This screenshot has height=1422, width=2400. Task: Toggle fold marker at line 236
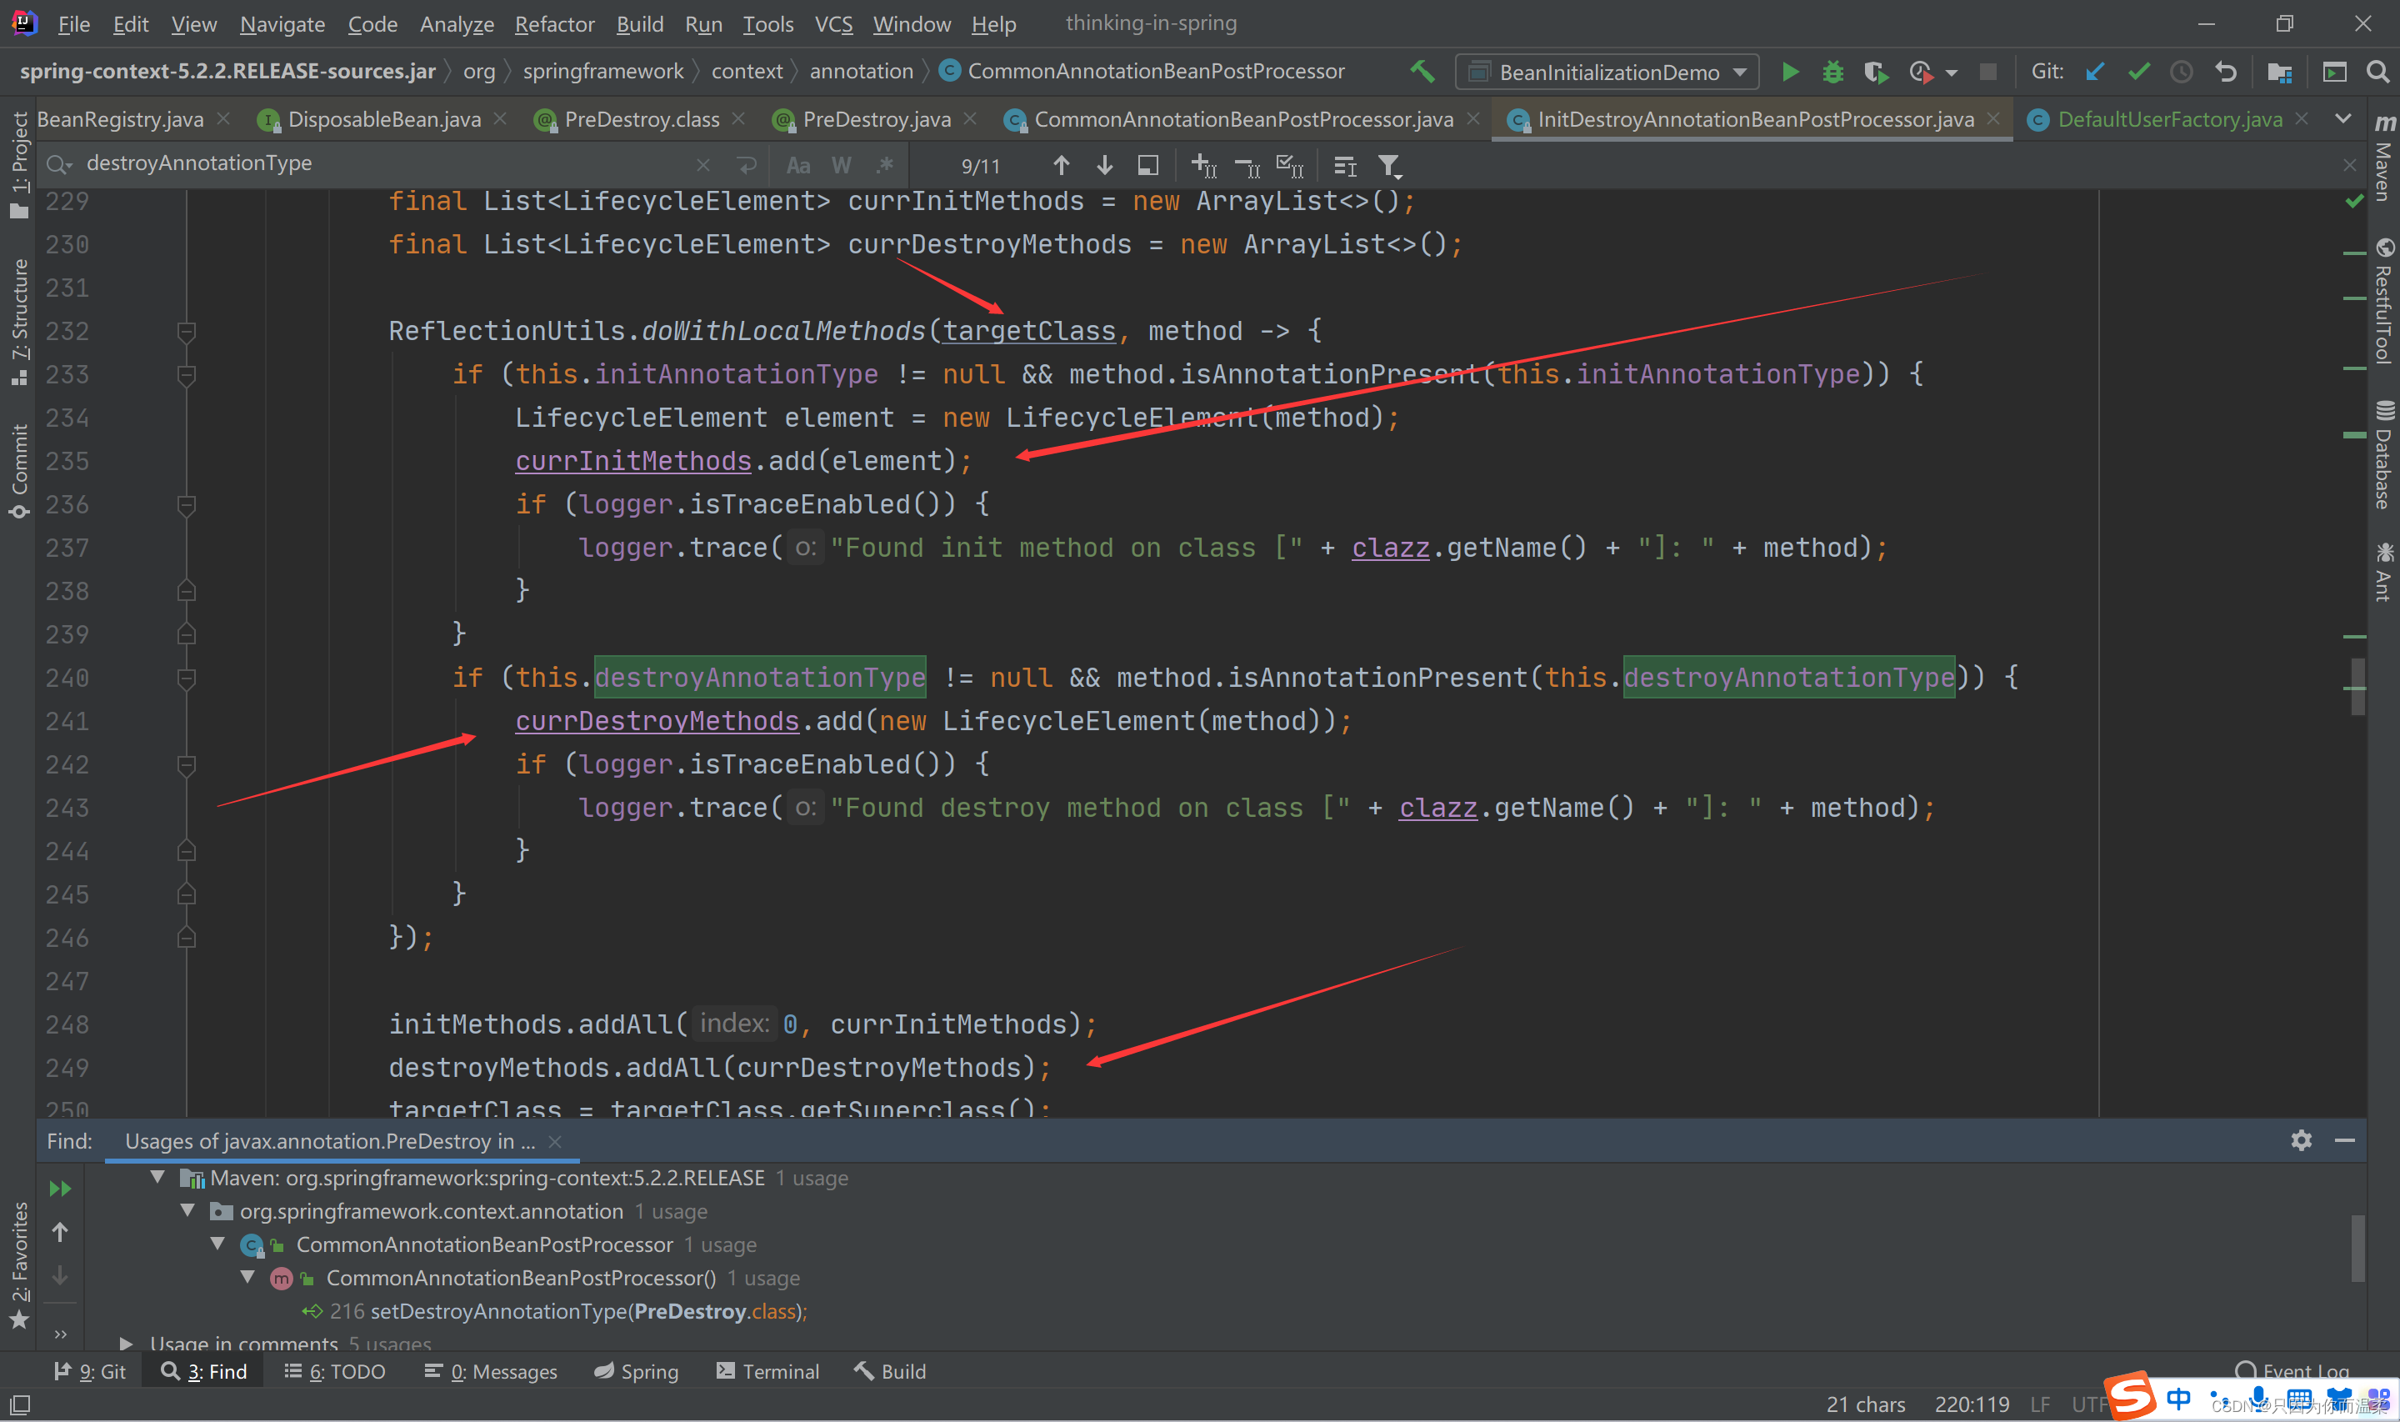(x=187, y=505)
